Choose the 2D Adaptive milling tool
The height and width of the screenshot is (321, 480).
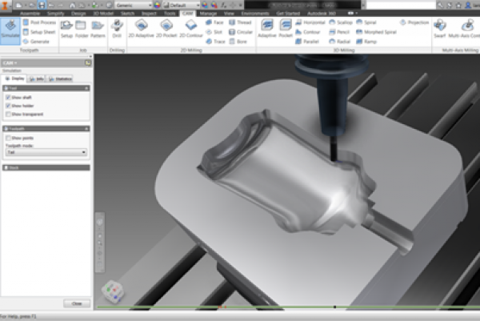pyautogui.click(x=140, y=30)
